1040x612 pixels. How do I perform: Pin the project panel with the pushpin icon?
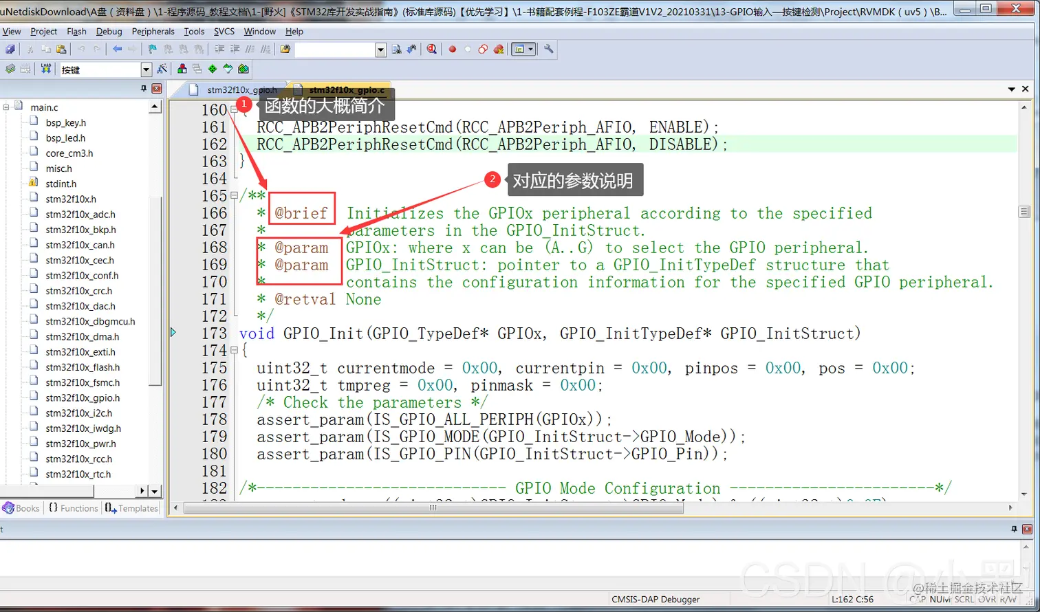[x=144, y=89]
